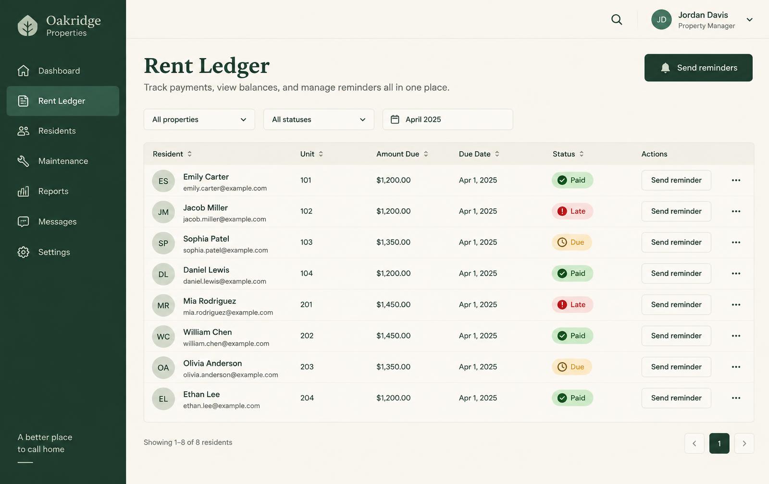Open more options for Olivia Anderson's row

(736, 367)
